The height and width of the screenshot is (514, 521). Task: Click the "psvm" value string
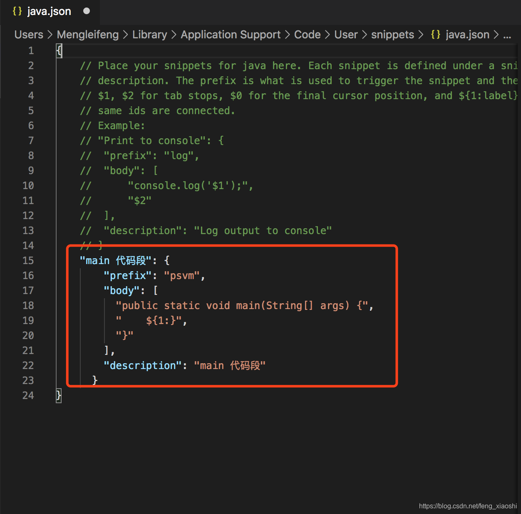pyautogui.click(x=182, y=276)
